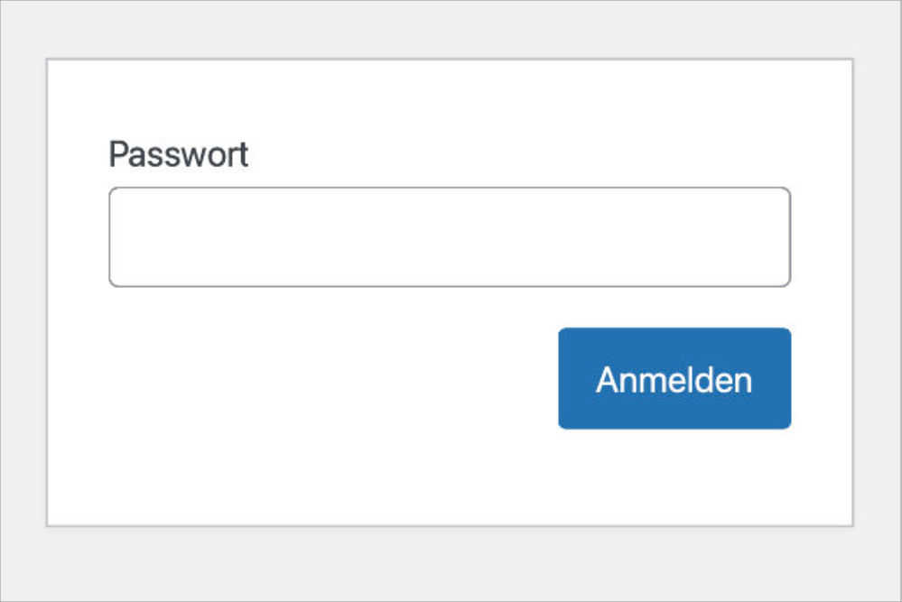Place cursor in the Passwort box
Viewport: 902px width, 602px height.
(x=449, y=237)
